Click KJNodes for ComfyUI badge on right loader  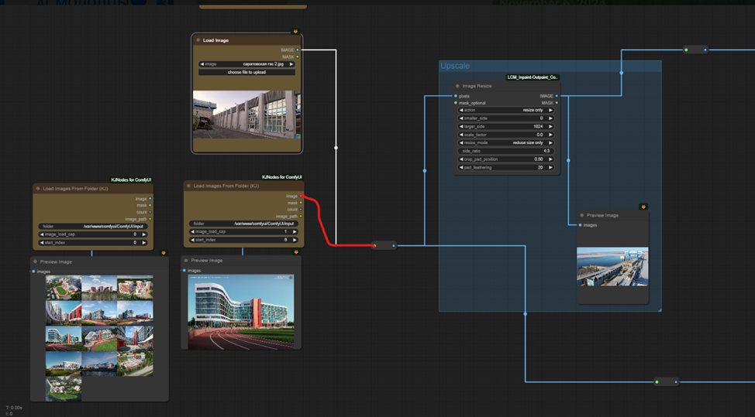click(281, 177)
